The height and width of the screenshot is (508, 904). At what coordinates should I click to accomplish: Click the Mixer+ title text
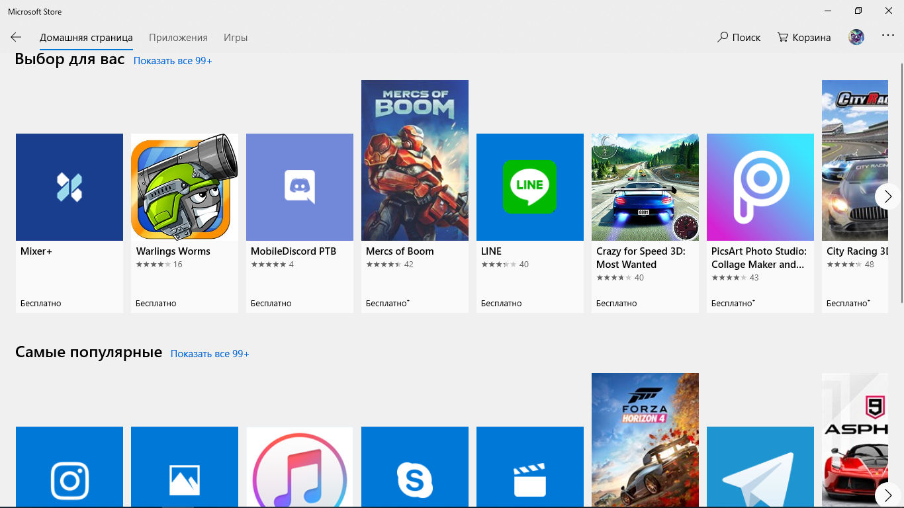[36, 251]
